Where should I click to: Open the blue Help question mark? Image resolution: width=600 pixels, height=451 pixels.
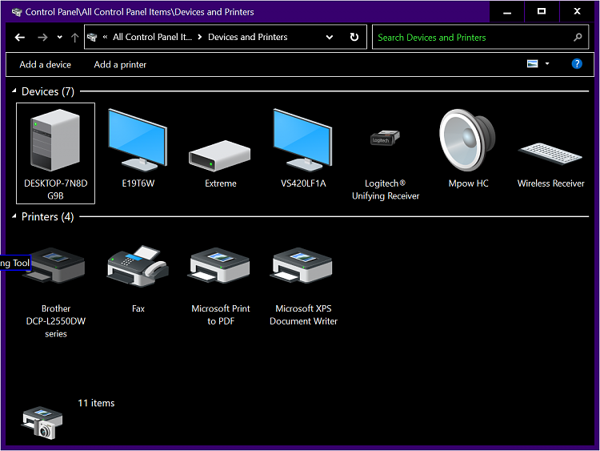click(x=577, y=64)
